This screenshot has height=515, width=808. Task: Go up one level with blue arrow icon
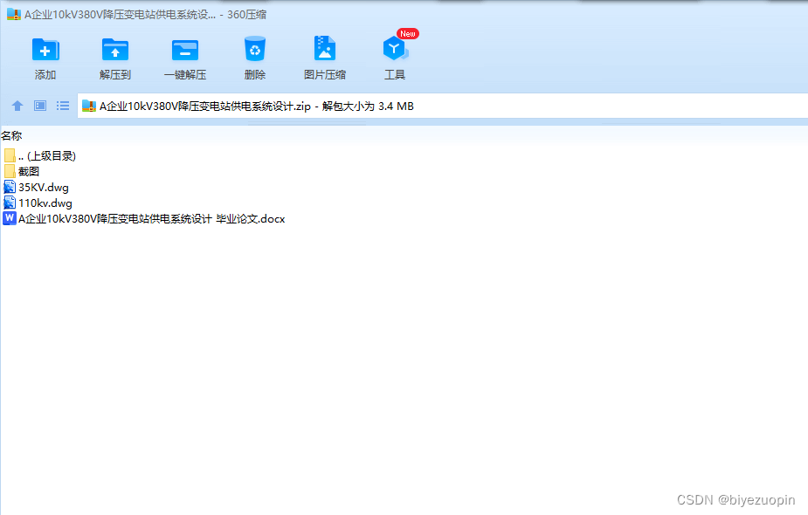pyautogui.click(x=17, y=106)
